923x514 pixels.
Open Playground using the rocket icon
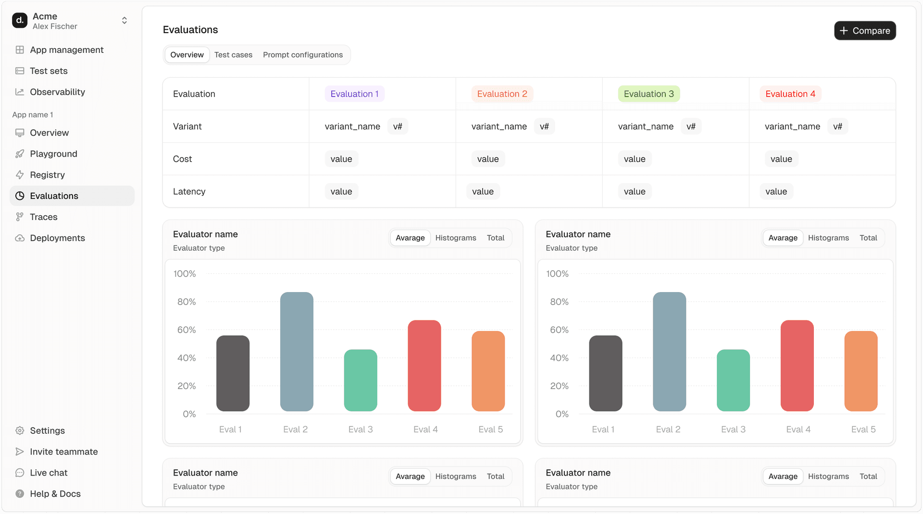point(20,154)
